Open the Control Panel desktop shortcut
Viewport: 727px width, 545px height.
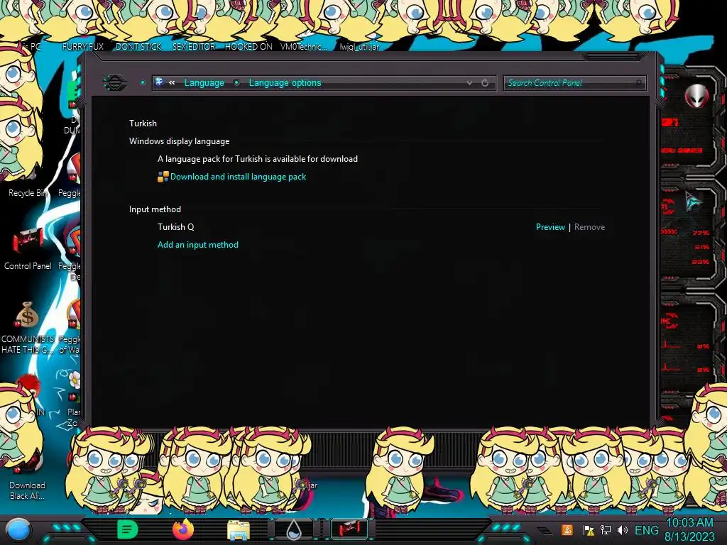[28, 248]
